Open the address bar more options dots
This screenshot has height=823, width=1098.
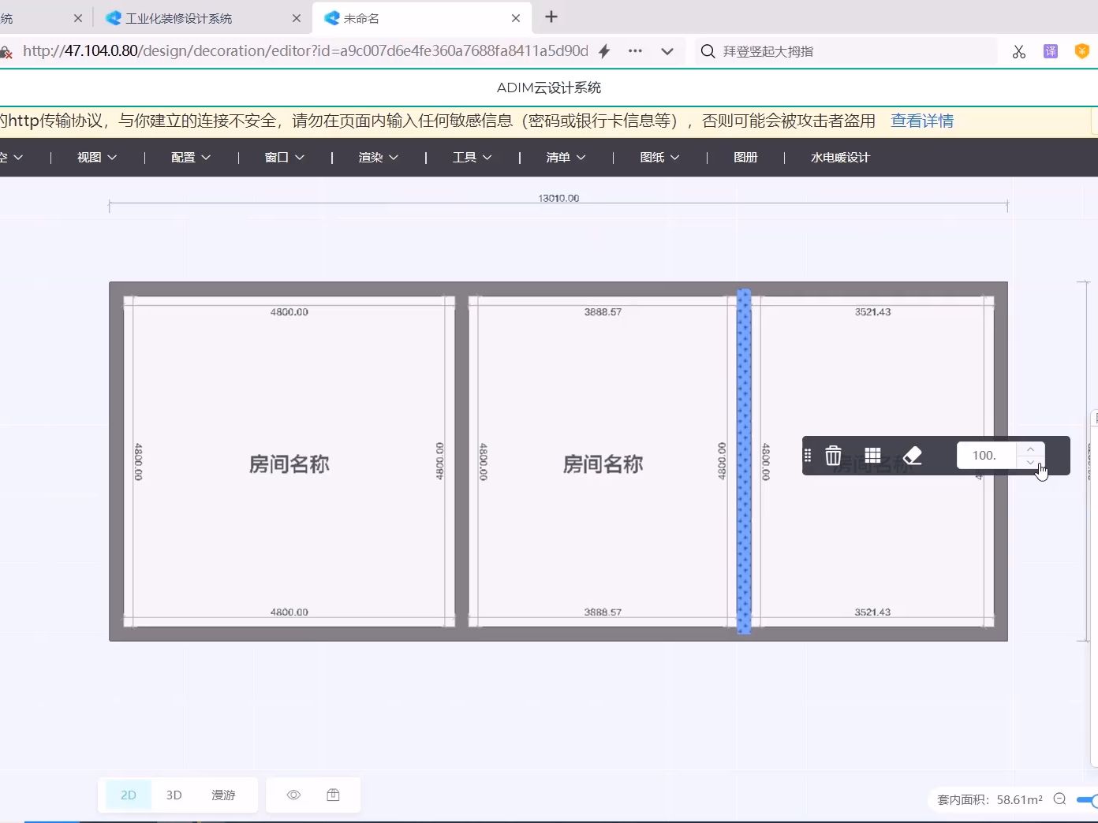[x=635, y=51]
